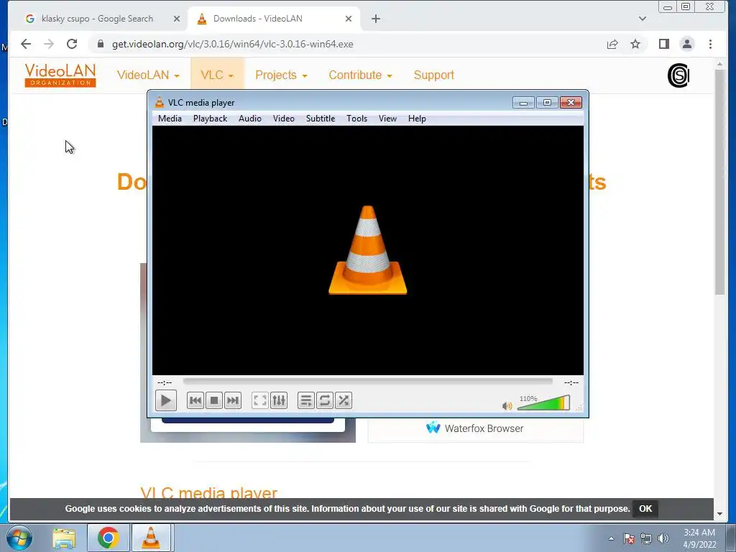
Task: Toggle VLC fullscreen video button
Action: click(x=260, y=400)
